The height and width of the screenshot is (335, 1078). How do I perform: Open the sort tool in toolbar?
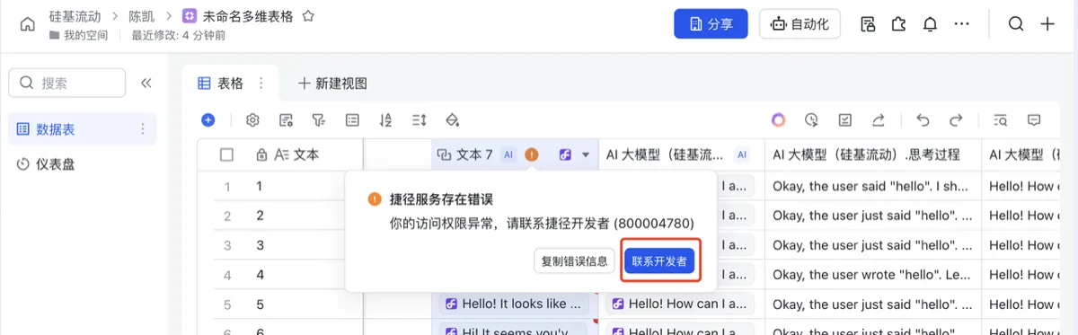coord(385,119)
